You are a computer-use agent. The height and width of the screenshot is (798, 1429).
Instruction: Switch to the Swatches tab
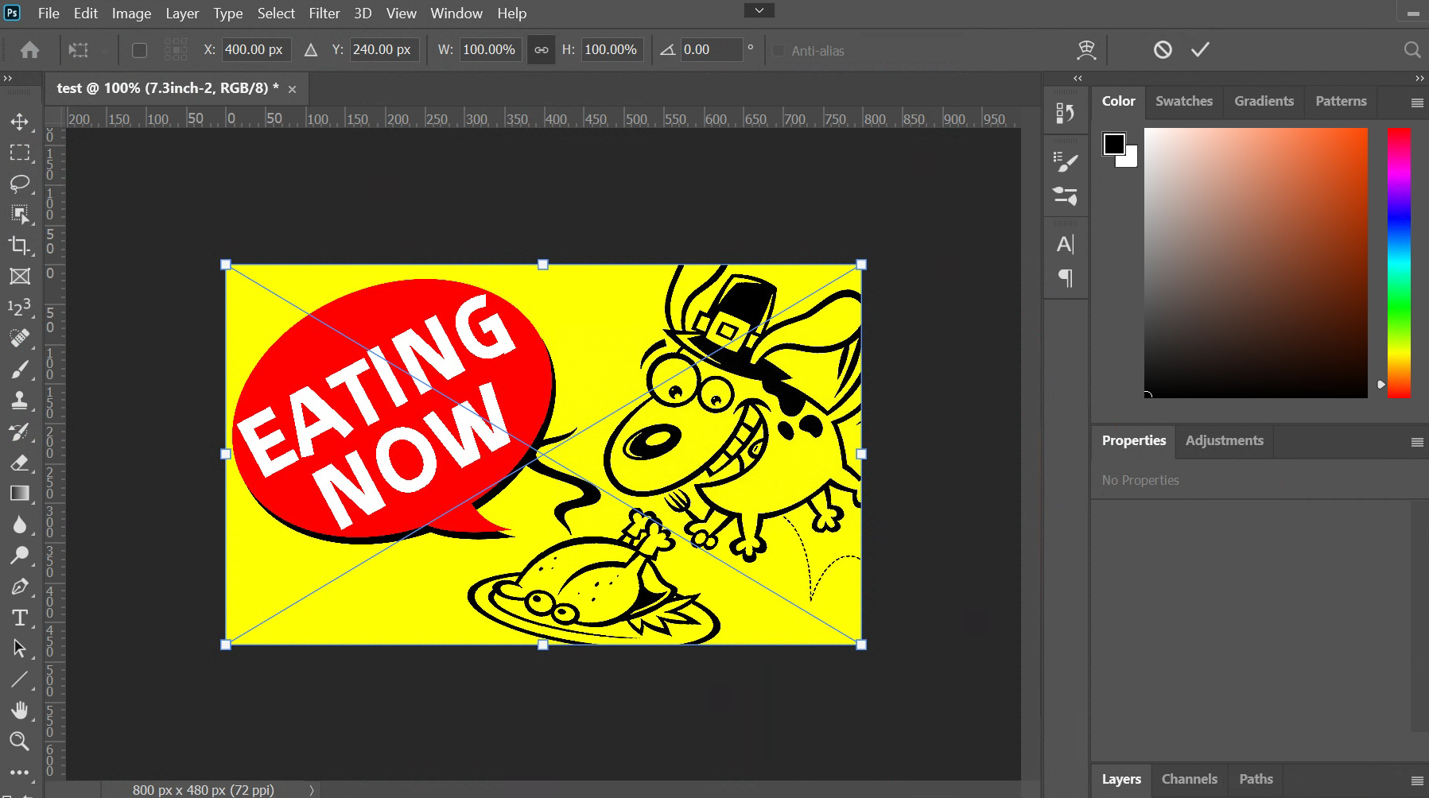point(1183,101)
